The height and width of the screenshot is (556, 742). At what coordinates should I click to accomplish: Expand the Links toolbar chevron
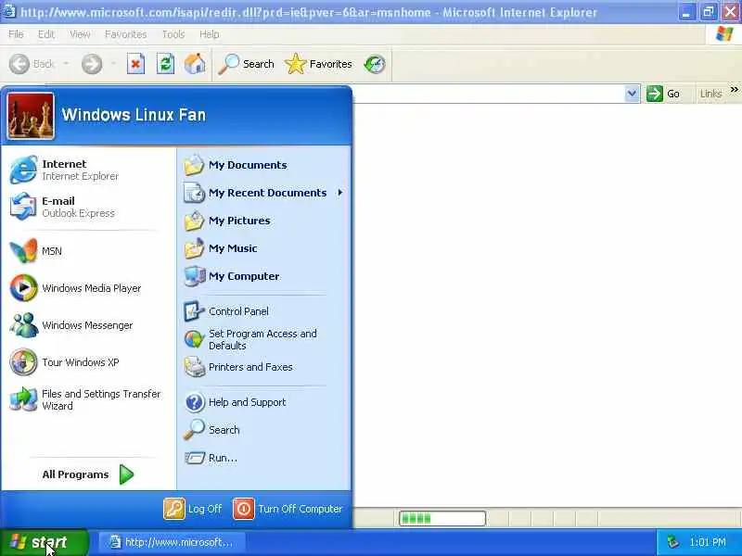[x=734, y=90]
